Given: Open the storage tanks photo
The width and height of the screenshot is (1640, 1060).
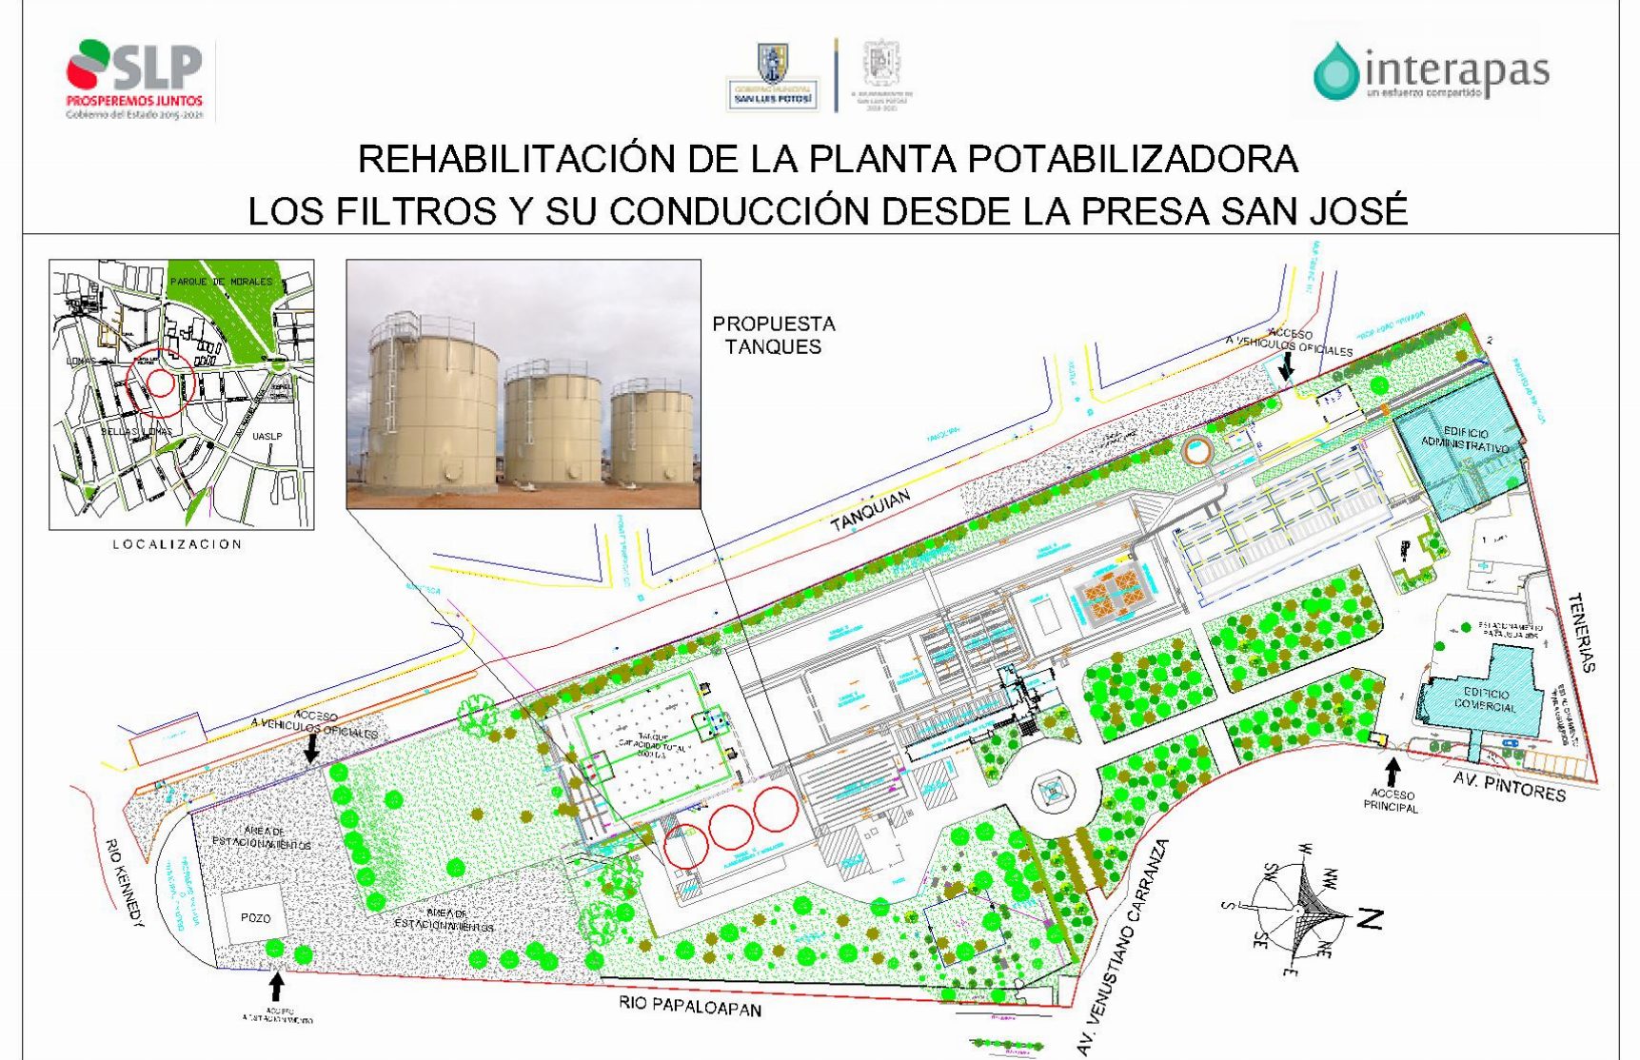Looking at the screenshot, I should coord(524,383).
